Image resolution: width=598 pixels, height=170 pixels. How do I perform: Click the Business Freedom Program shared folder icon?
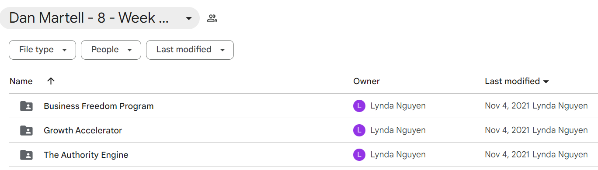coord(26,106)
